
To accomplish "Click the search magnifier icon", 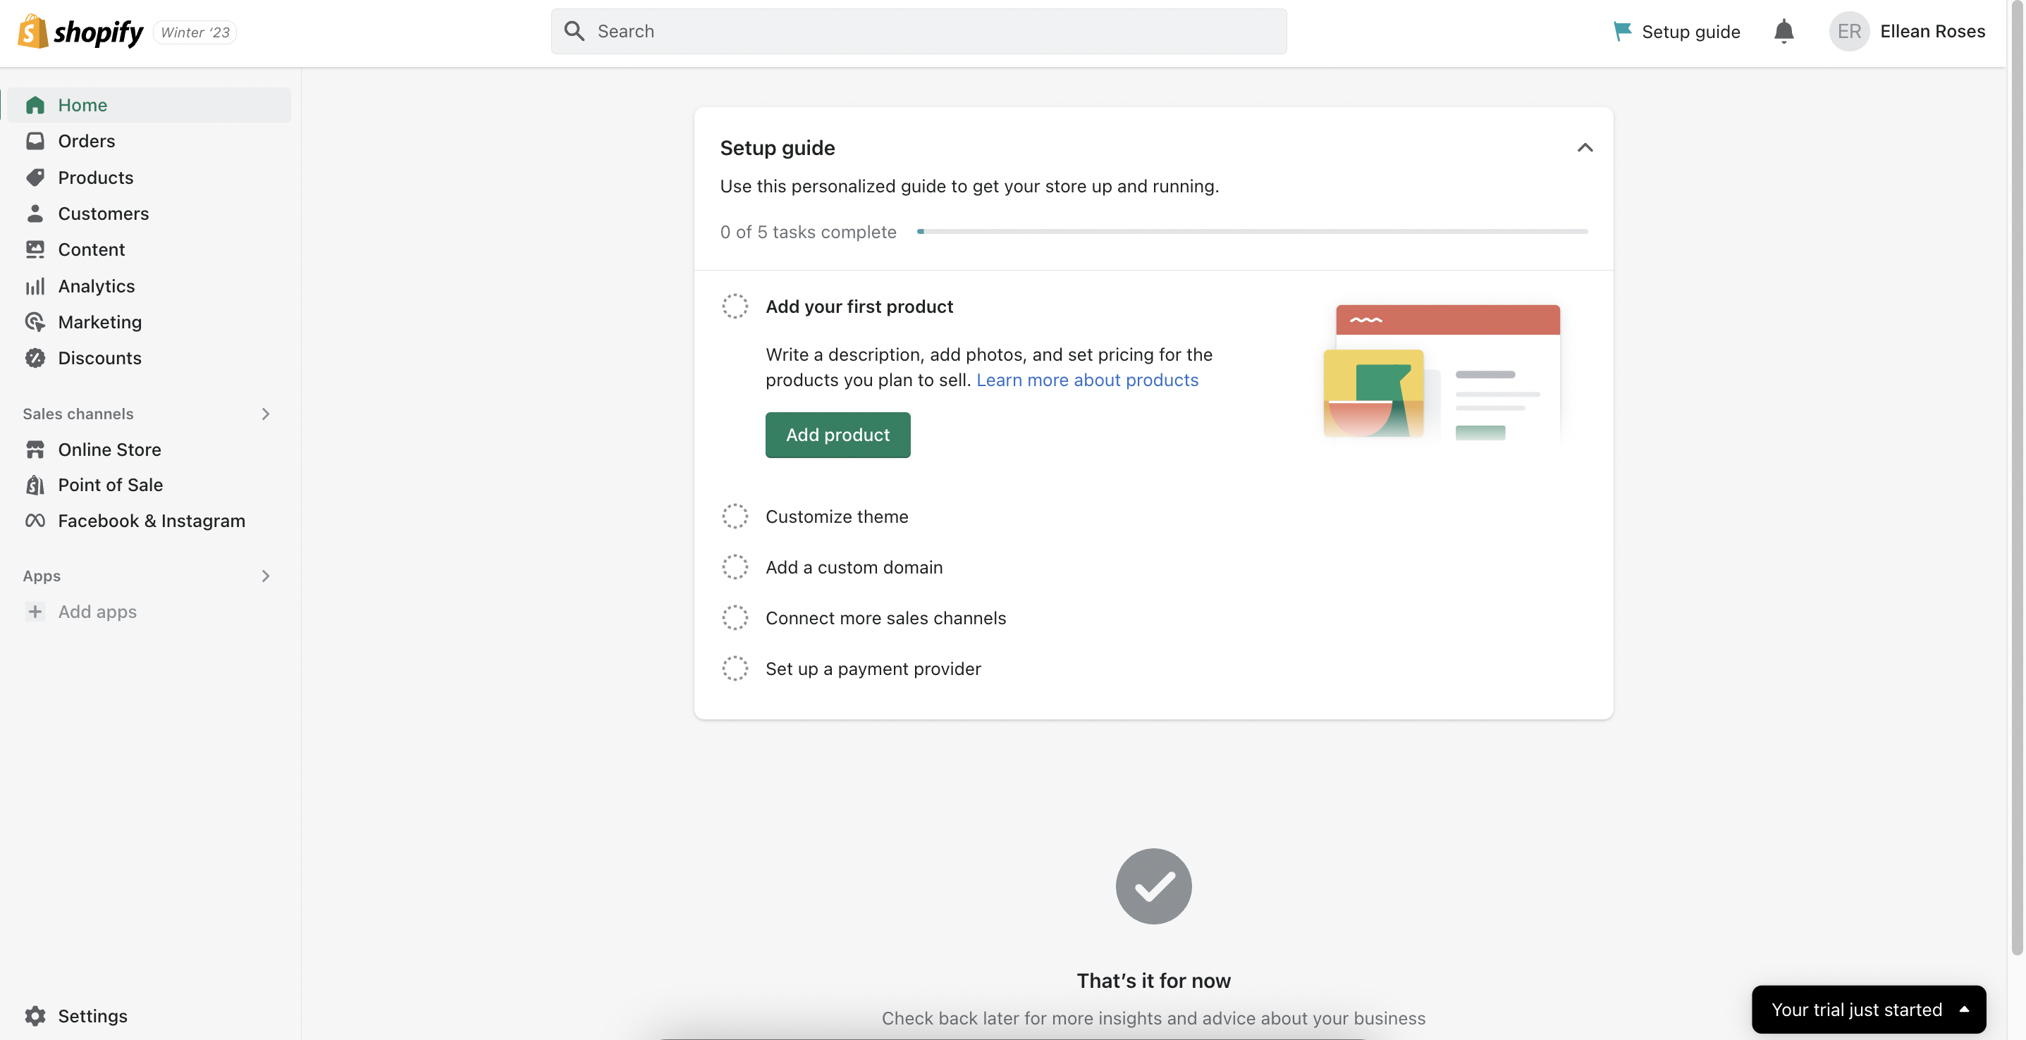I will tap(574, 31).
